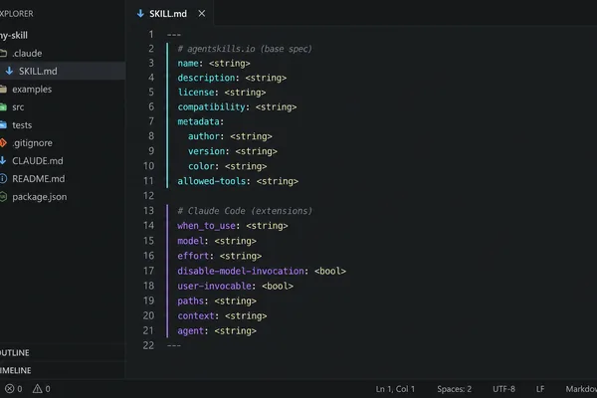Click the orange .gitignore git icon
The image size is (597, 398).
[x=3, y=143]
